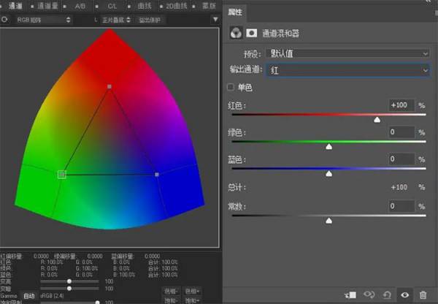Screen dimensions: 438x304
Task: Open the 输出通道 output channel dropdown
Action: 347,70
